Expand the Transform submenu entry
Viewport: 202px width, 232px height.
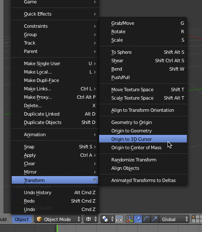(55, 180)
